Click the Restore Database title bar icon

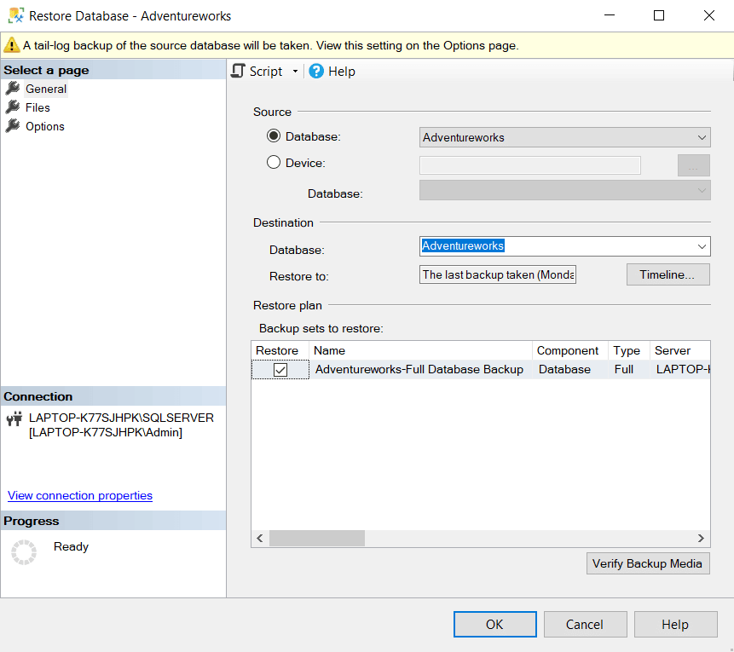pyautogui.click(x=16, y=15)
